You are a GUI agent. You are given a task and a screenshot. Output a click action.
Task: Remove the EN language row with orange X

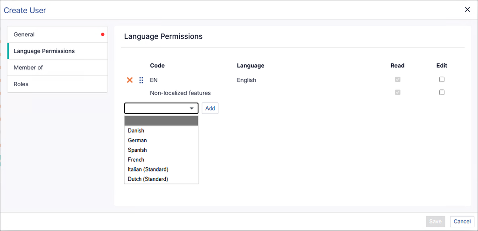point(130,80)
